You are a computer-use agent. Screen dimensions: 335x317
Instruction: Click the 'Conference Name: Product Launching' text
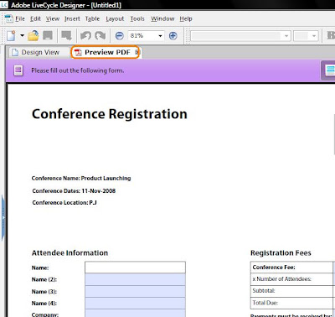click(x=81, y=178)
